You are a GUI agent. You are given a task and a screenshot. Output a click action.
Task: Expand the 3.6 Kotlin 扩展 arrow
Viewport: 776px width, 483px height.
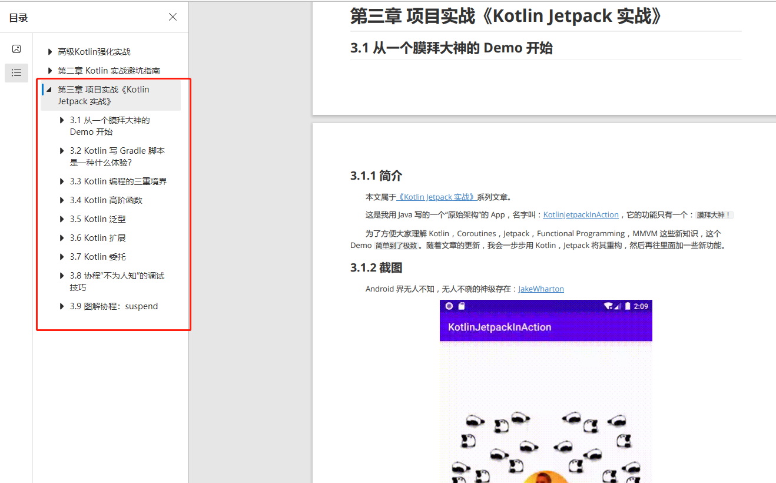coord(62,238)
